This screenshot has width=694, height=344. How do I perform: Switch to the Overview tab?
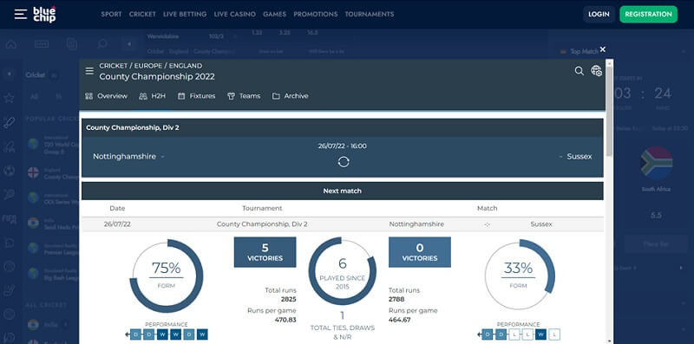click(106, 96)
